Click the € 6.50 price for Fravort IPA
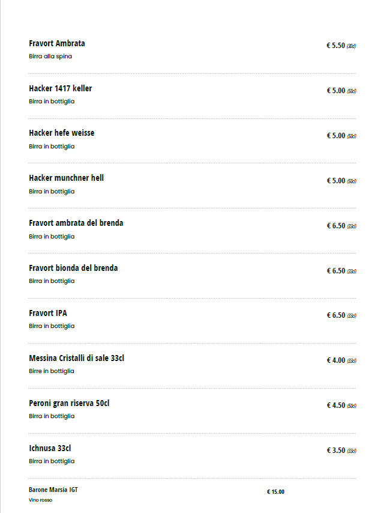The width and height of the screenshot is (383, 513). point(336,315)
